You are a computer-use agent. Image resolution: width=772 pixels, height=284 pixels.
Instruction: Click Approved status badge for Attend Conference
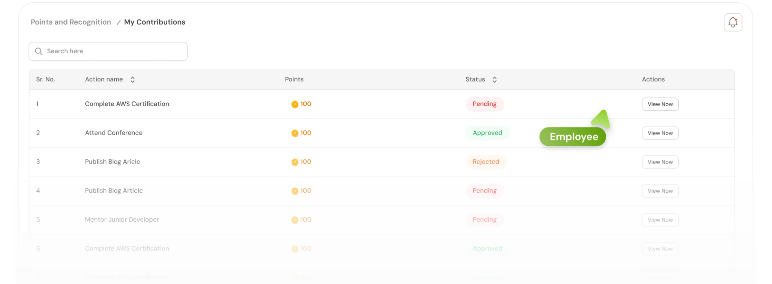[487, 133]
